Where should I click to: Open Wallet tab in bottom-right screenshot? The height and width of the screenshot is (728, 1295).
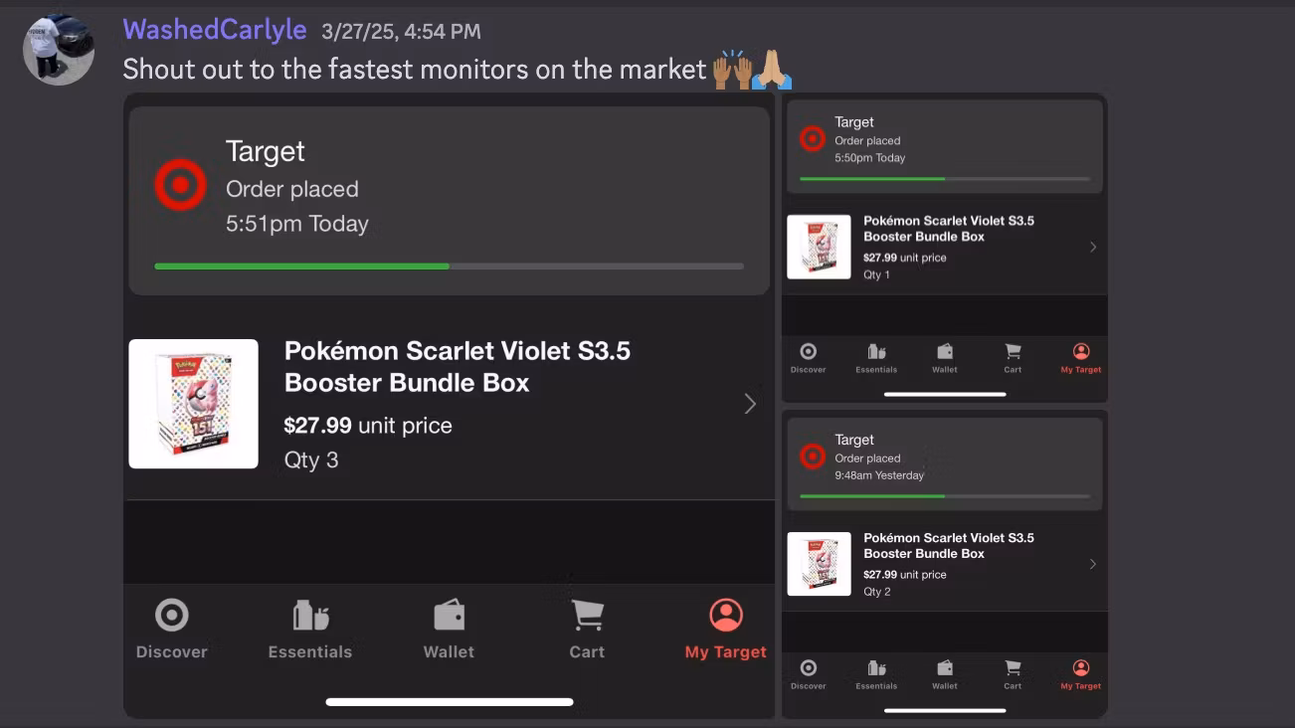(x=945, y=674)
